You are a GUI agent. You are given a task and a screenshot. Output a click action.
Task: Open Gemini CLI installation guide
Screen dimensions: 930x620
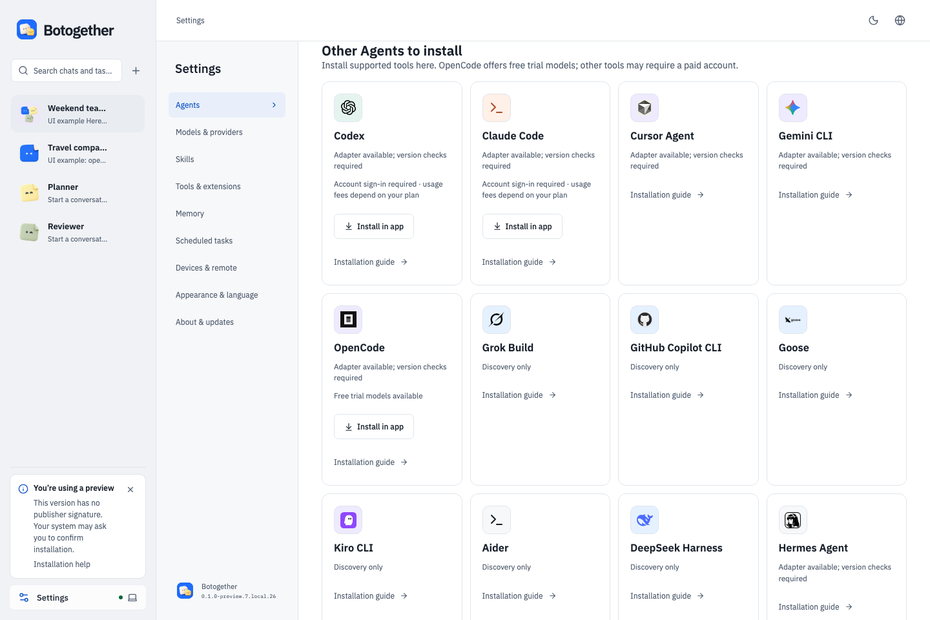(816, 195)
